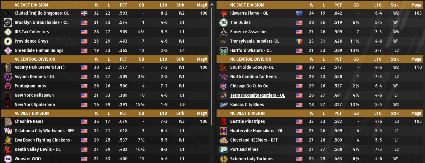
Task: Click the Hartford Whalers team logo
Action: click(x=223, y=51)
